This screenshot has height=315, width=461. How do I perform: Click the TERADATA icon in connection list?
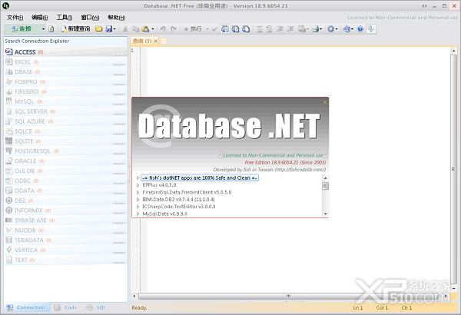[9, 240]
